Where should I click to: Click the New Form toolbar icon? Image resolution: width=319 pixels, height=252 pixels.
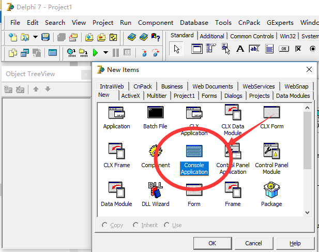[x=53, y=52]
